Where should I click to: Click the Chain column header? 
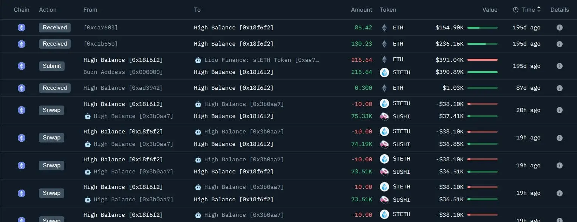point(22,10)
